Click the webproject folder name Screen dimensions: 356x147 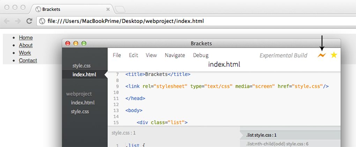pyautogui.click(x=79, y=94)
